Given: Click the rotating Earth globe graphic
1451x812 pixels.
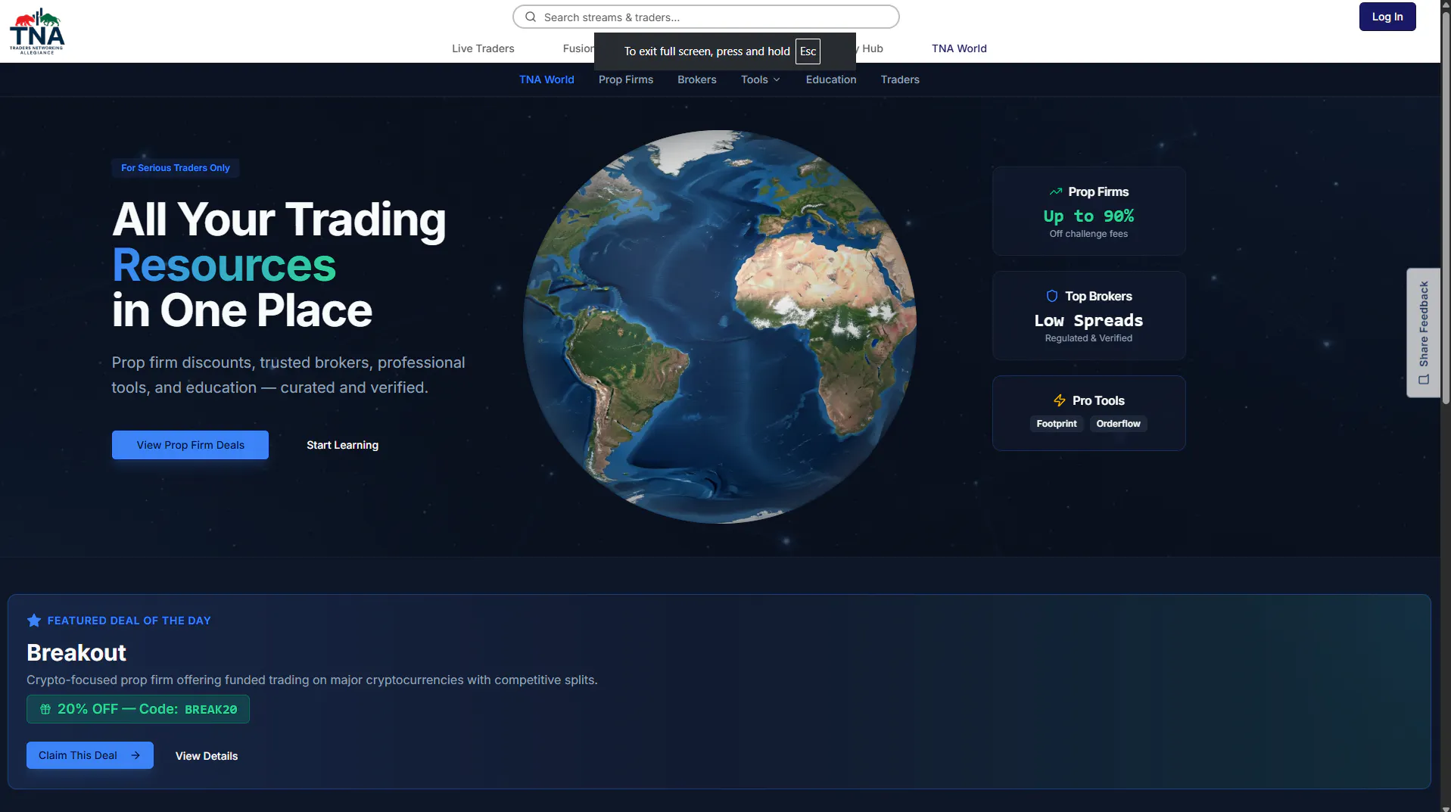Looking at the screenshot, I should [x=719, y=327].
